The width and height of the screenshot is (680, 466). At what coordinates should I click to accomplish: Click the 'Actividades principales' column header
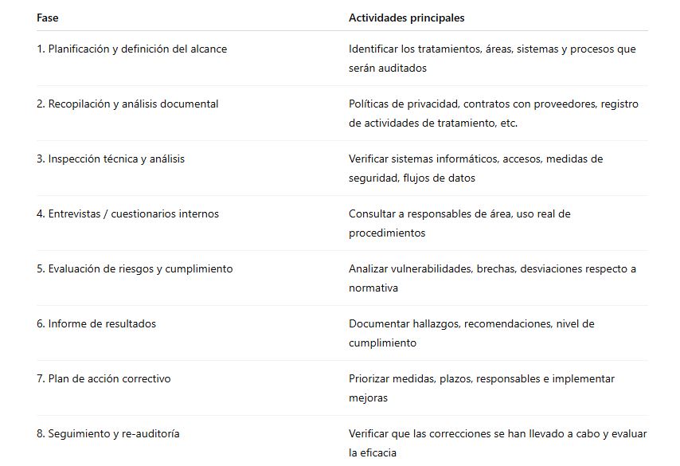click(x=406, y=18)
